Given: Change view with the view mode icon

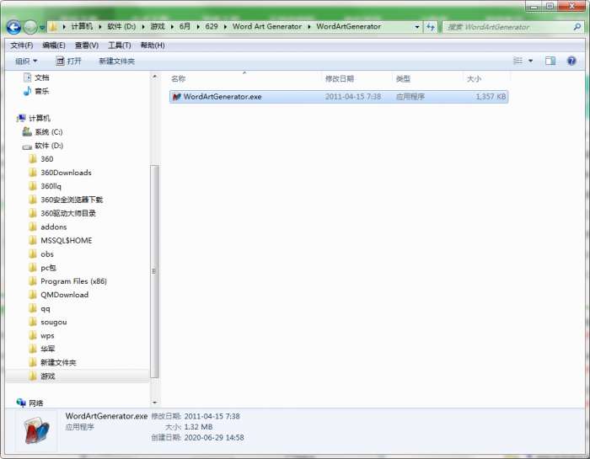Looking at the screenshot, I should point(518,61).
